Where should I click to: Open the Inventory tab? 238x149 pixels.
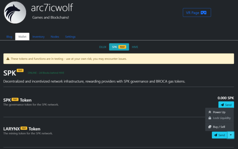click(x=38, y=37)
